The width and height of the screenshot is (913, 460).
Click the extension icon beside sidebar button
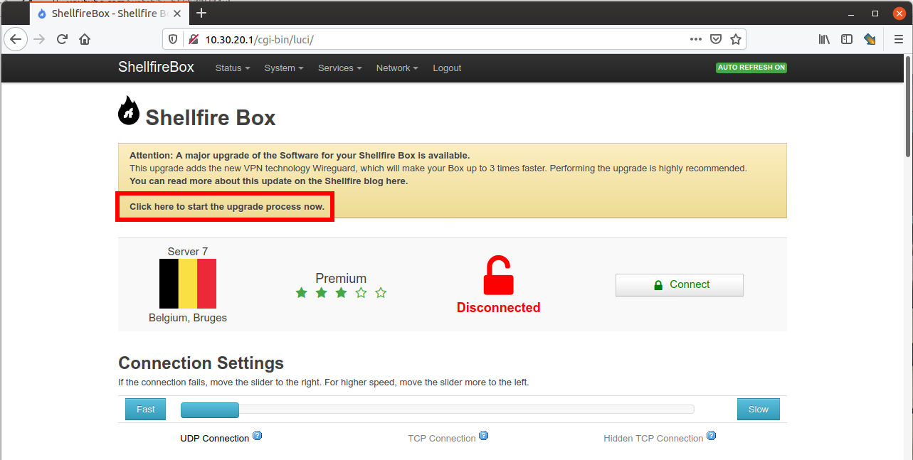pos(870,39)
